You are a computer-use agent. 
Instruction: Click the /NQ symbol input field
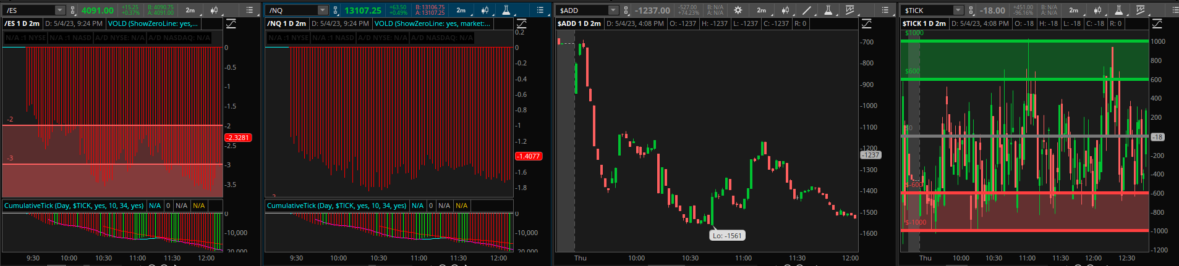(x=292, y=10)
